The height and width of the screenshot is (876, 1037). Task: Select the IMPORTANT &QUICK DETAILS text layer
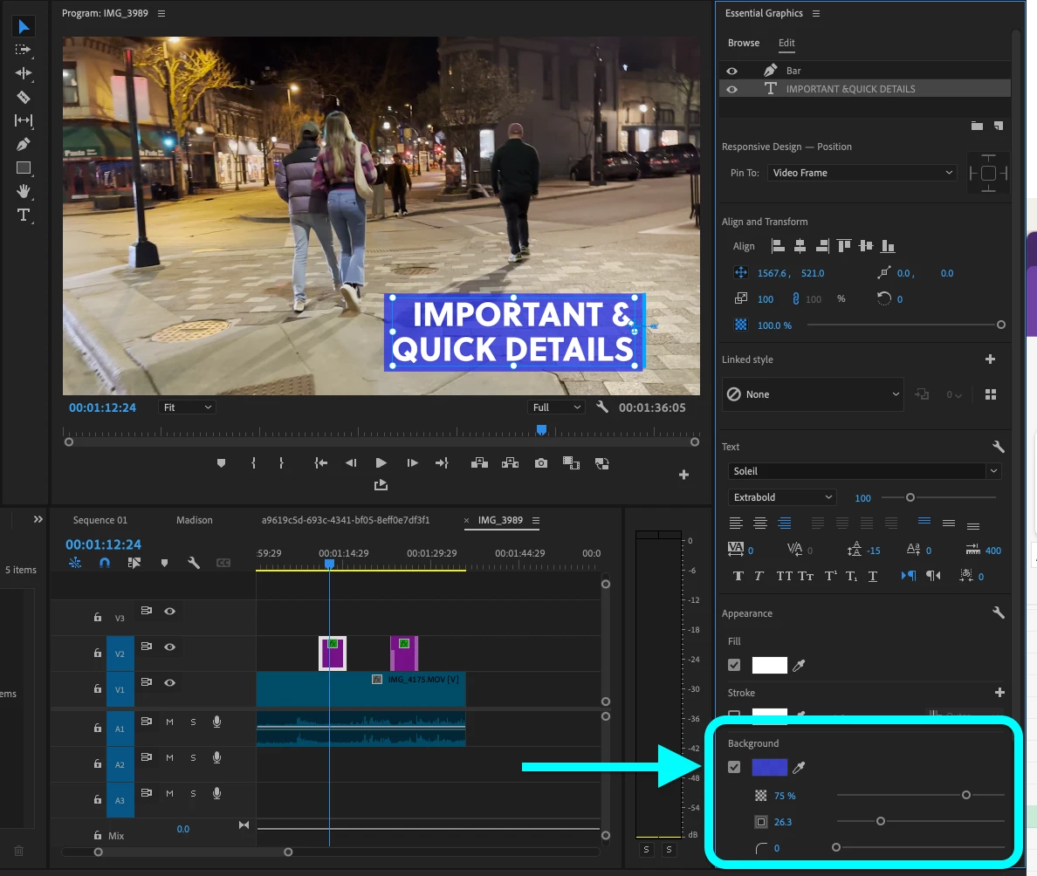pyautogui.click(x=850, y=89)
